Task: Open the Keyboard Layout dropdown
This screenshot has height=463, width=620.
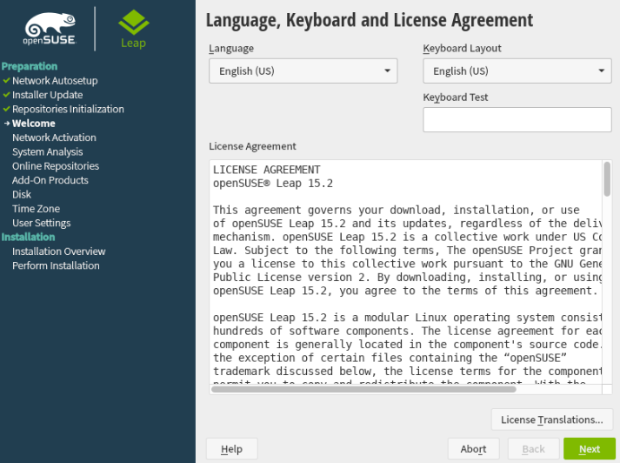Action: [x=517, y=70]
